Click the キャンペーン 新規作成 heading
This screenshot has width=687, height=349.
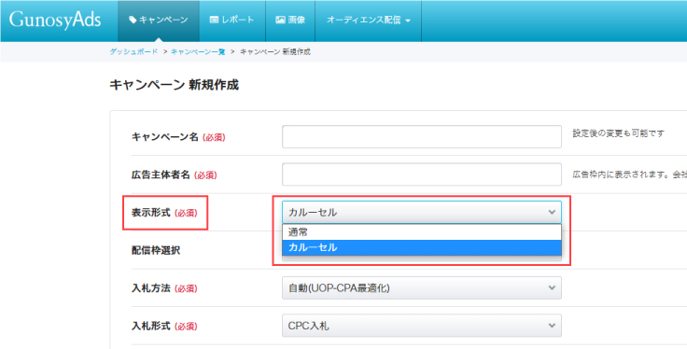174,85
